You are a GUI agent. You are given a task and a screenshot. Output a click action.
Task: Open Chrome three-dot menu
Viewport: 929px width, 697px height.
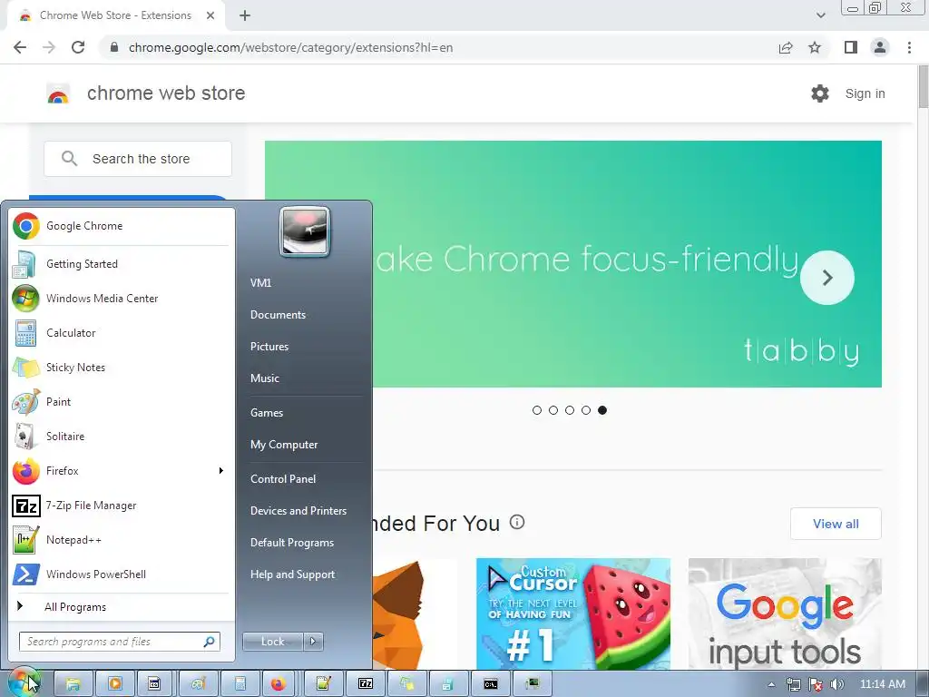[909, 47]
